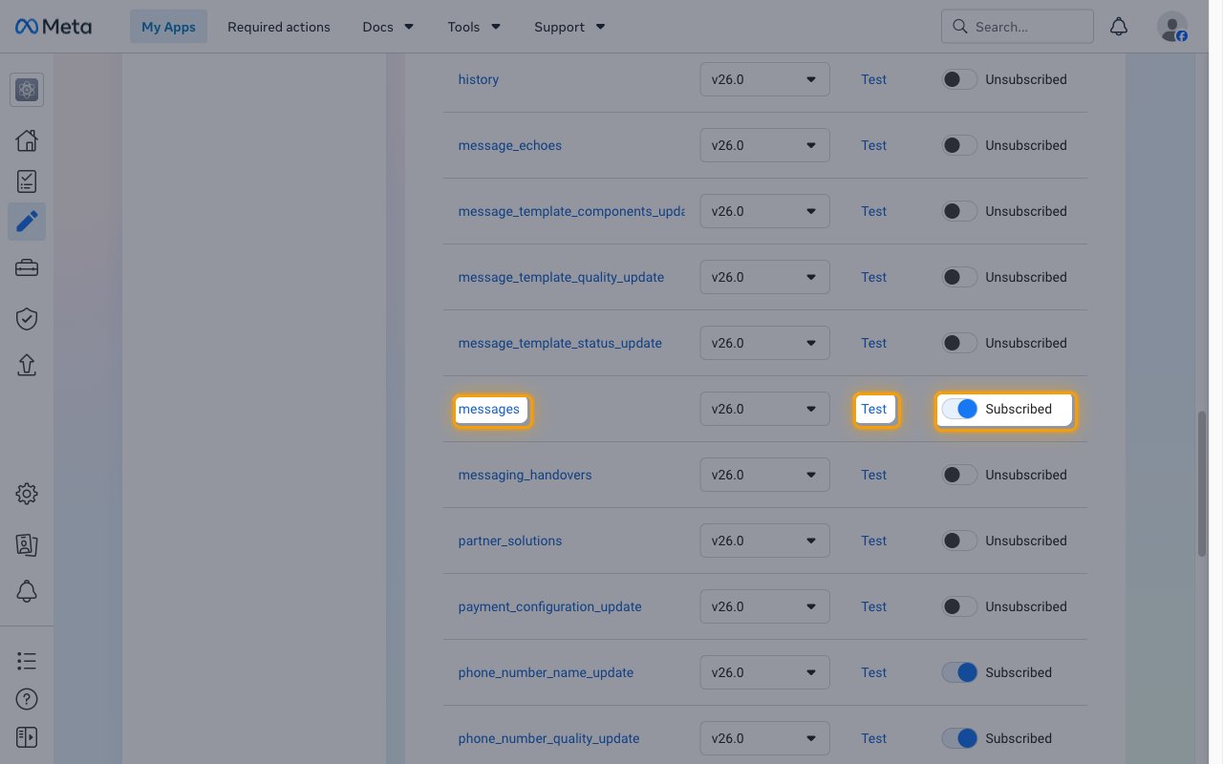Image resolution: width=1223 pixels, height=764 pixels.
Task: Expand the Support menu
Action: point(570,27)
